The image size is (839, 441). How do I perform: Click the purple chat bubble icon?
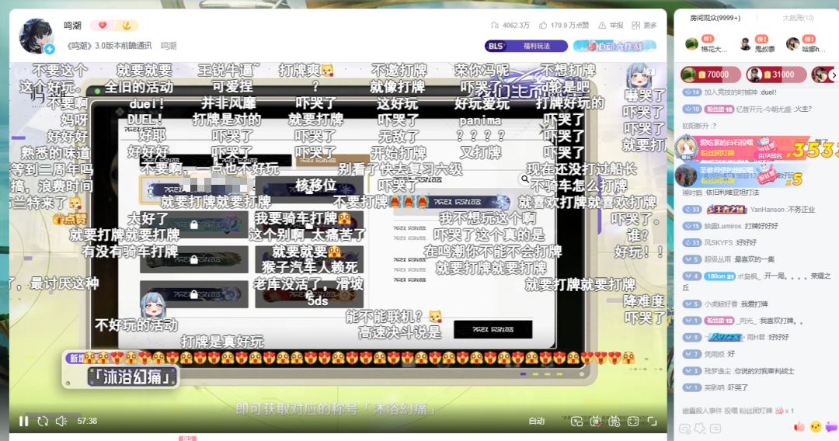pyautogui.click(x=831, y=426)
